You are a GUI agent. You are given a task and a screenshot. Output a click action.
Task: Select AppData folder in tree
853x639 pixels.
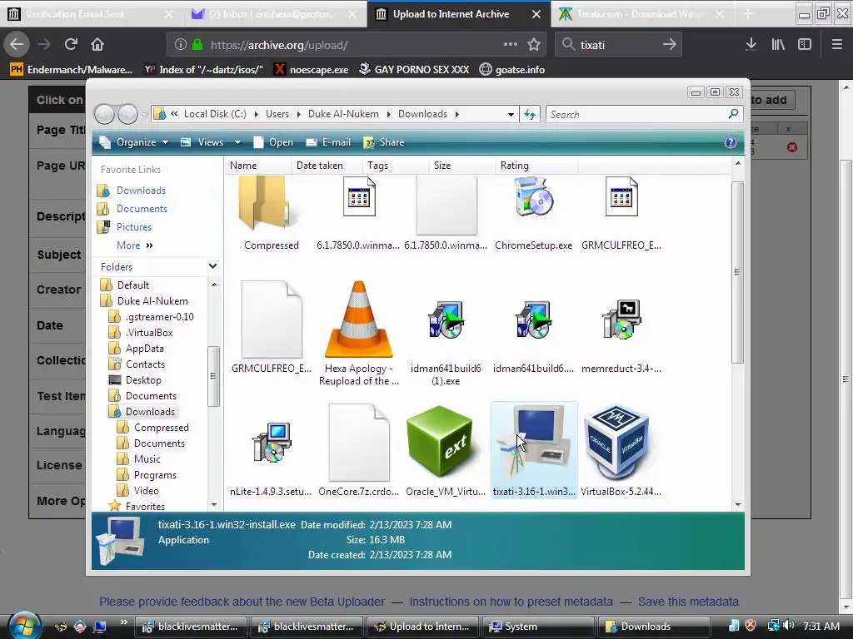coord(144,349)
